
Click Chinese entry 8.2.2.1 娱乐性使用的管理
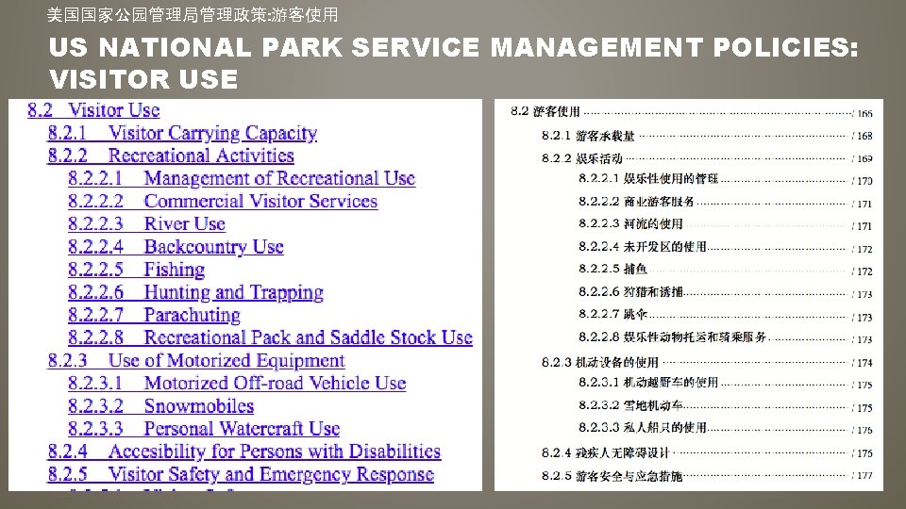coord(648,179)
